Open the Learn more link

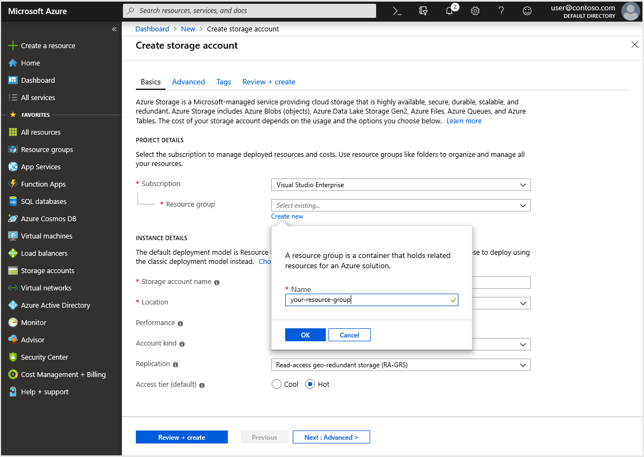464,121
